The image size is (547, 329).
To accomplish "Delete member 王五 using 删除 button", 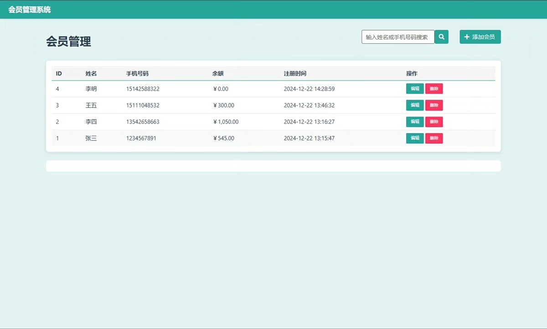I will tap(434, 105).
